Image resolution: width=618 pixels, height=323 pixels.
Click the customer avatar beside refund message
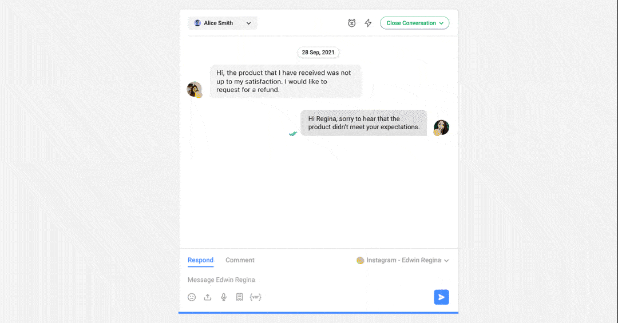click(195, 89)
